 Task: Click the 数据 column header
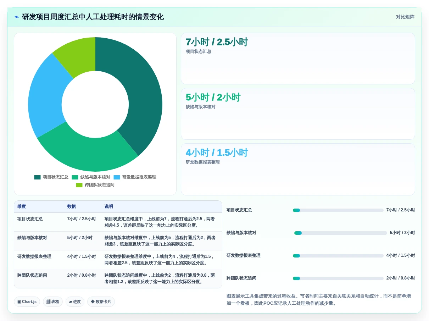(x=72, y=207)
